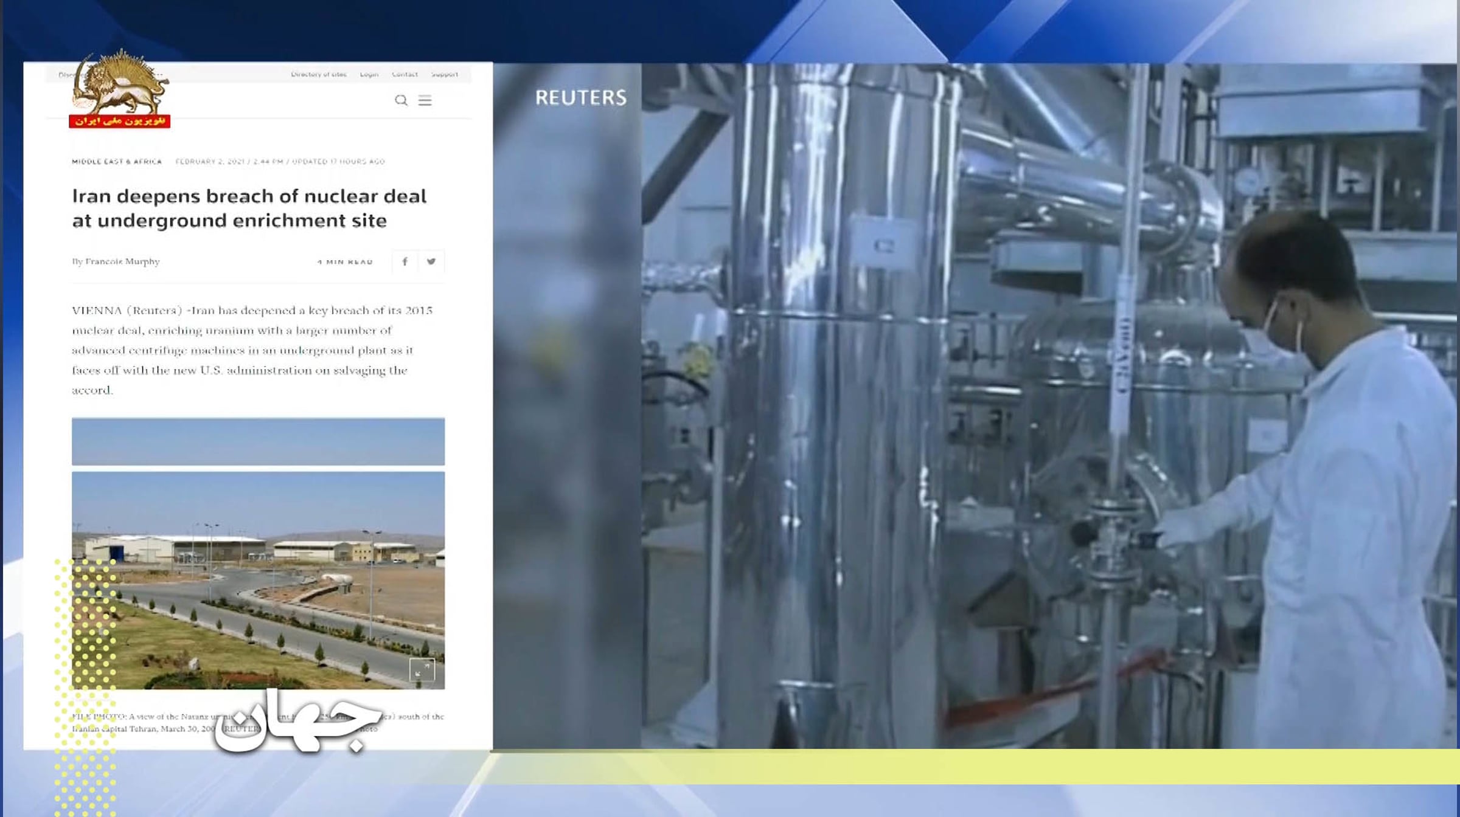Click the 'February 2, 2021' date stamp
The height and width of the screenshot is (817, 1460).
click(210, 162)
